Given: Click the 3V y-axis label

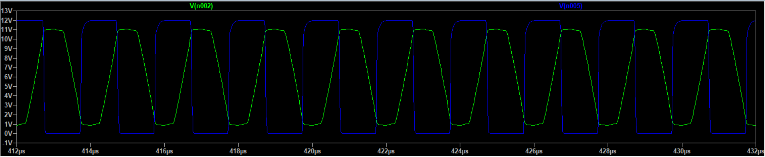Looking at the screenshot, I should tap(8, 105).
